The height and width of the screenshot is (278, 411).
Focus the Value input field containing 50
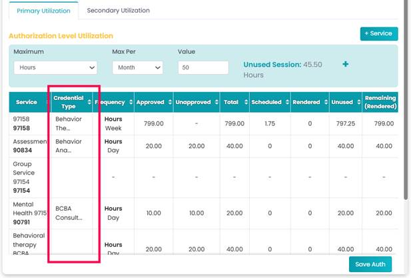click(203, 67)
